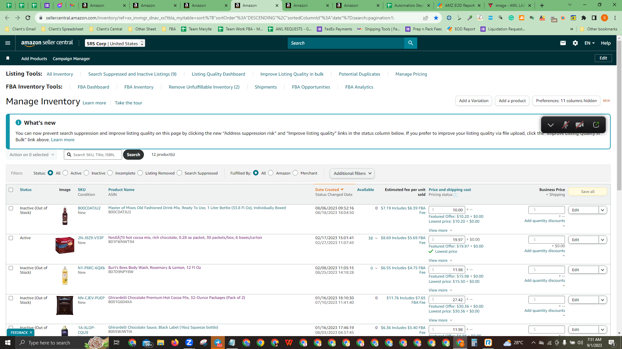Check the Master of Mixes row checkbox

pos(11,208)
